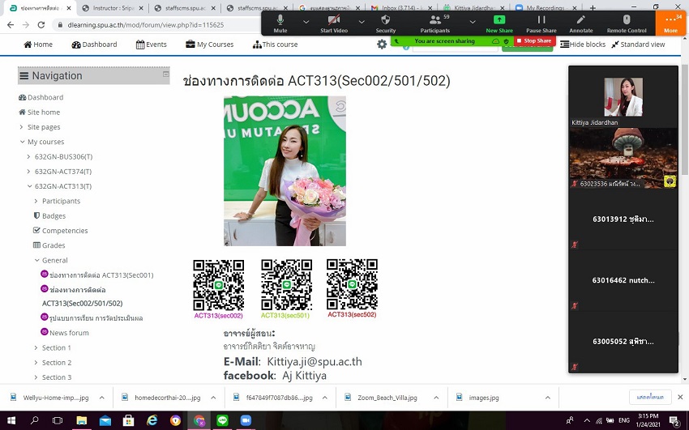Viewport: 689px width, 430px height.
Task: Go to Home in Moodle menu
Action: [x=38, y=45]
